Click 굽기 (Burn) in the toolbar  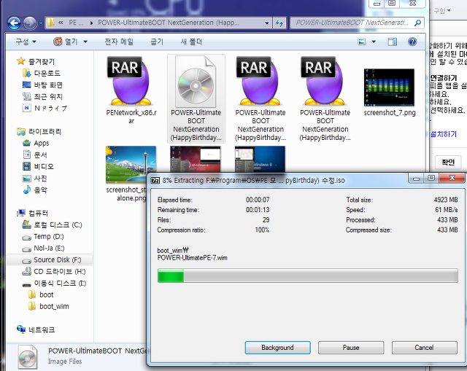[x=157, y=42]
